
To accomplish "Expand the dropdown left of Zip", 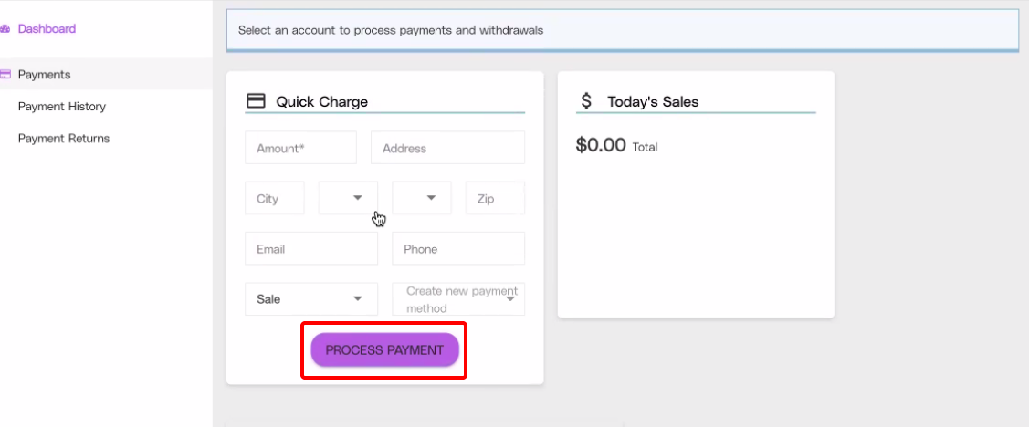I will [422, 198].
